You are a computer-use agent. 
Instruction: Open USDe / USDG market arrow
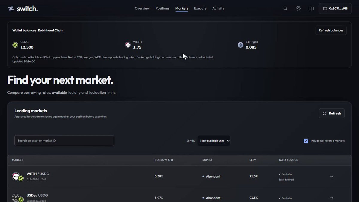point(331,198)
